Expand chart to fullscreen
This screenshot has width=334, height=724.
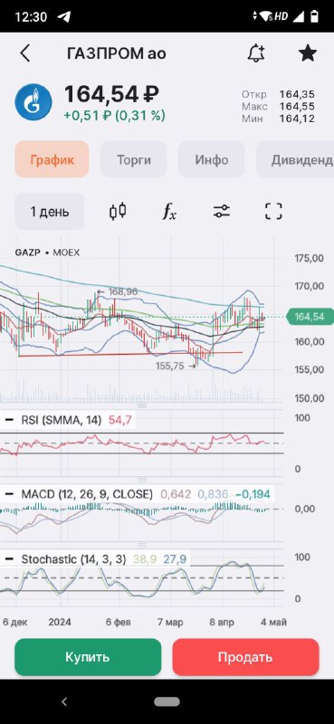pyautogui.click(x=273, y=212)
